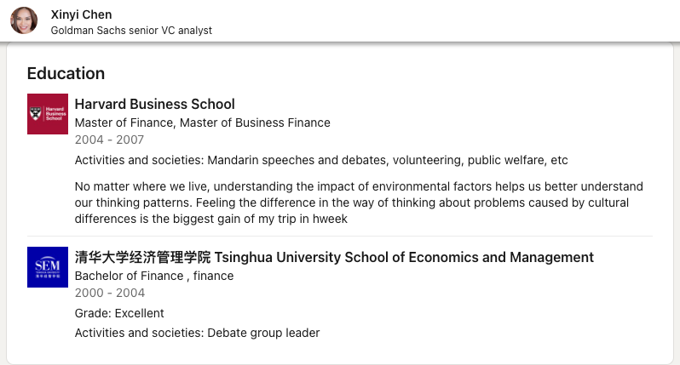Click the 'Grade: Excellent' text
Screen dimensions: 680x365
(119, 313)
